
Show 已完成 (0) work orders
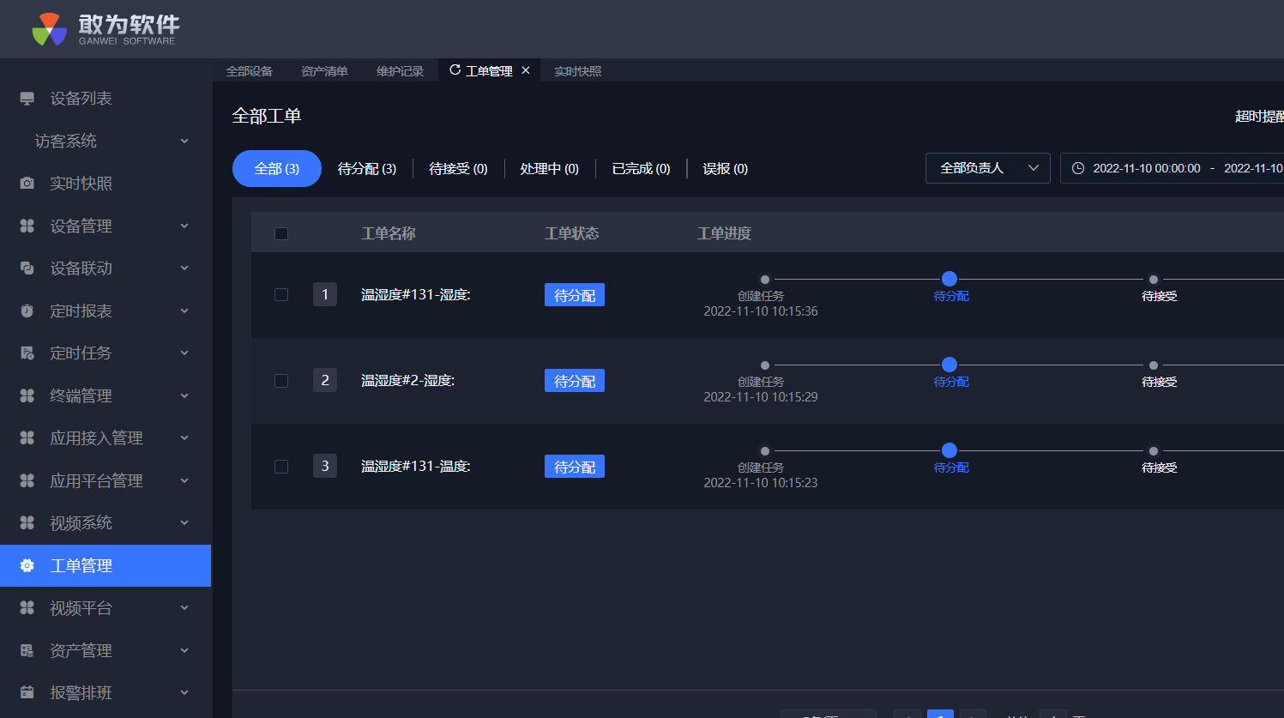pyautogui.click(x=641, y=169)
